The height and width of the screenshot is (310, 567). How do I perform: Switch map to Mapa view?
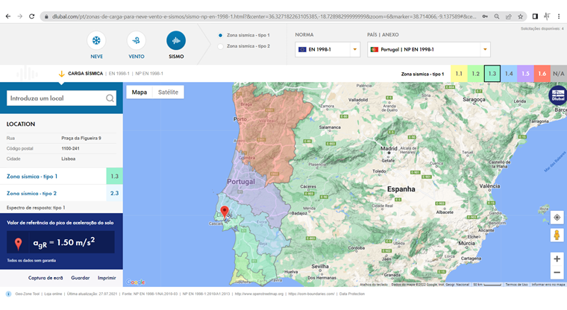coord(140,92)
